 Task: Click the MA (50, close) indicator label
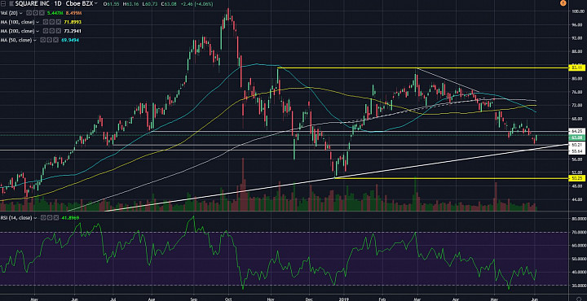click(16, 40)
